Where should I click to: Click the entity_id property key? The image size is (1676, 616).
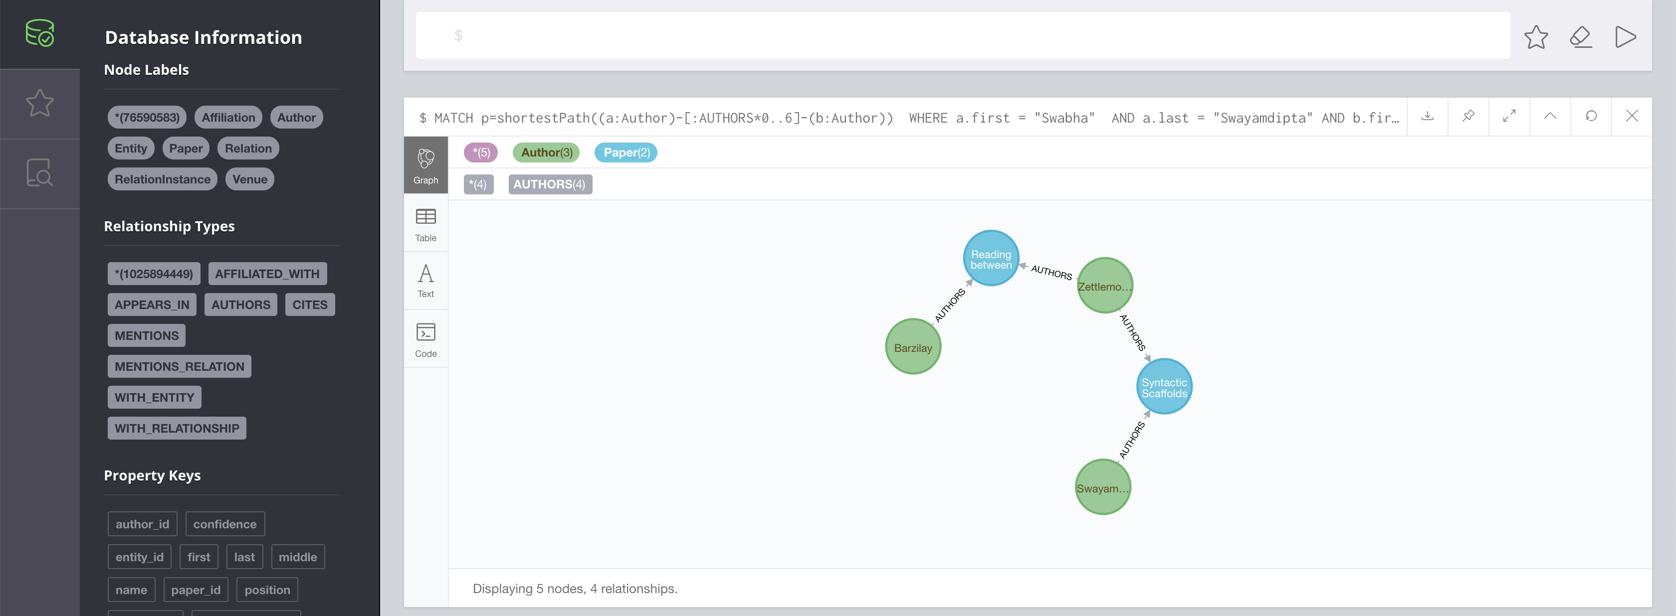pyautogui.click(x=140, y=557)
